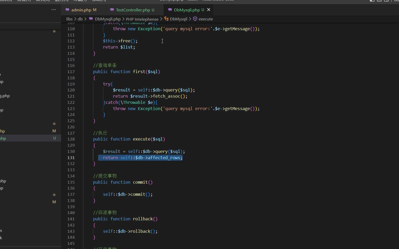Click the '$result' variable on line 130
The image size is (399, 249).
click(112, 151)
